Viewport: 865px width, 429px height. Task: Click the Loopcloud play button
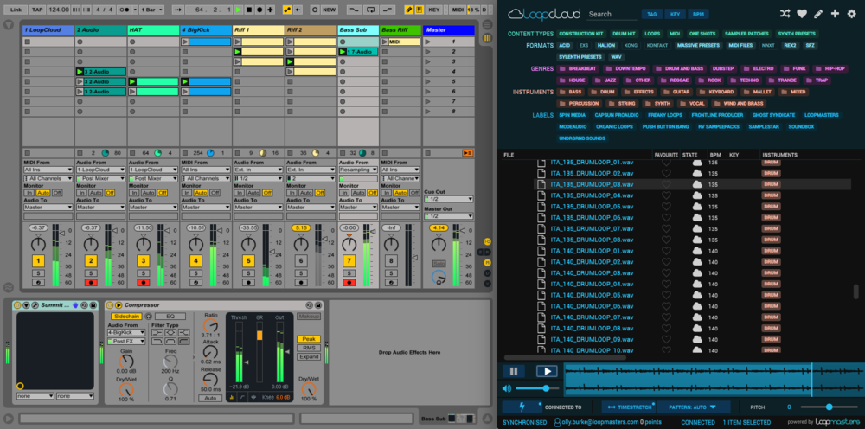pyautogui.click(x=547, y=371)
